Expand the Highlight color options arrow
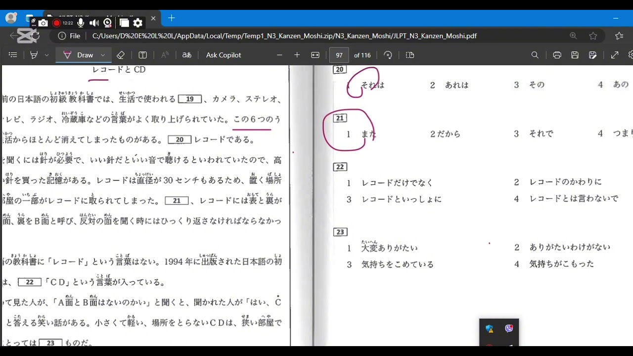 pos(46,55)
